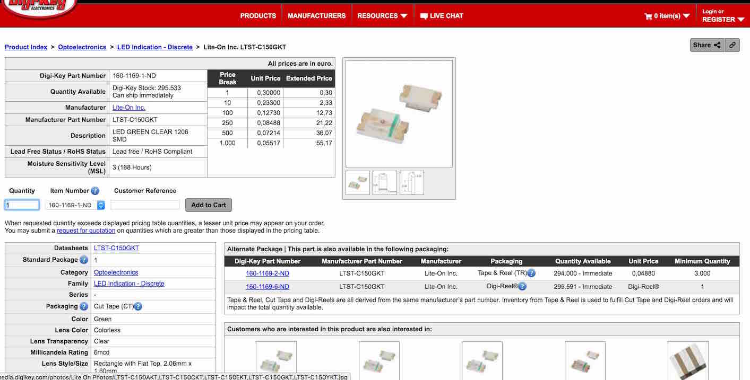The height and width of the screenshot is (380, 750).
Task: Show help icon next to Cut Tape (CT)
Action: 138,306
